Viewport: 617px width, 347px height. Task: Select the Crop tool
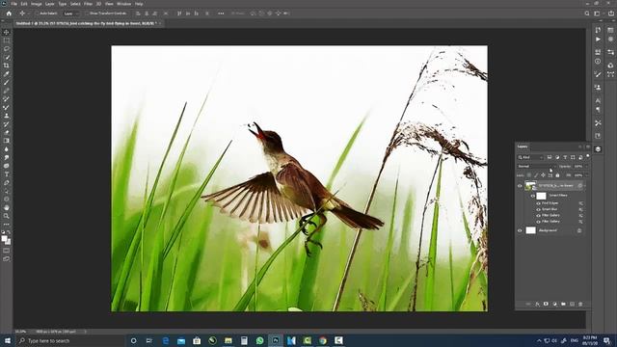[x=7, y=66]
